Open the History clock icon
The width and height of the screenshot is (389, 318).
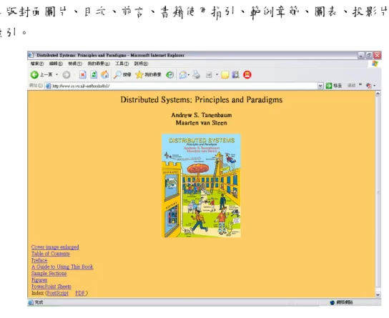[169, 74]
